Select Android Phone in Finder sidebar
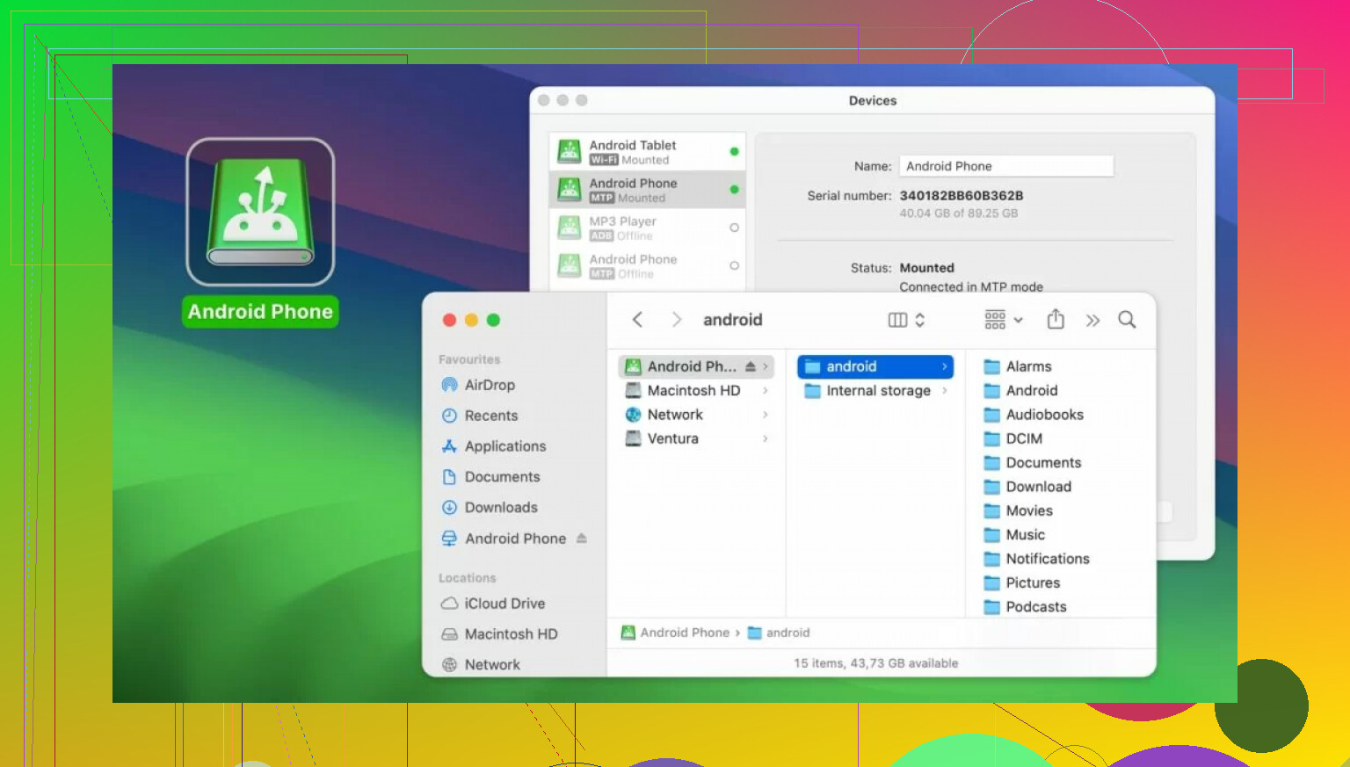This screenshot has height=767, width=1350. [x=504, y=539]
